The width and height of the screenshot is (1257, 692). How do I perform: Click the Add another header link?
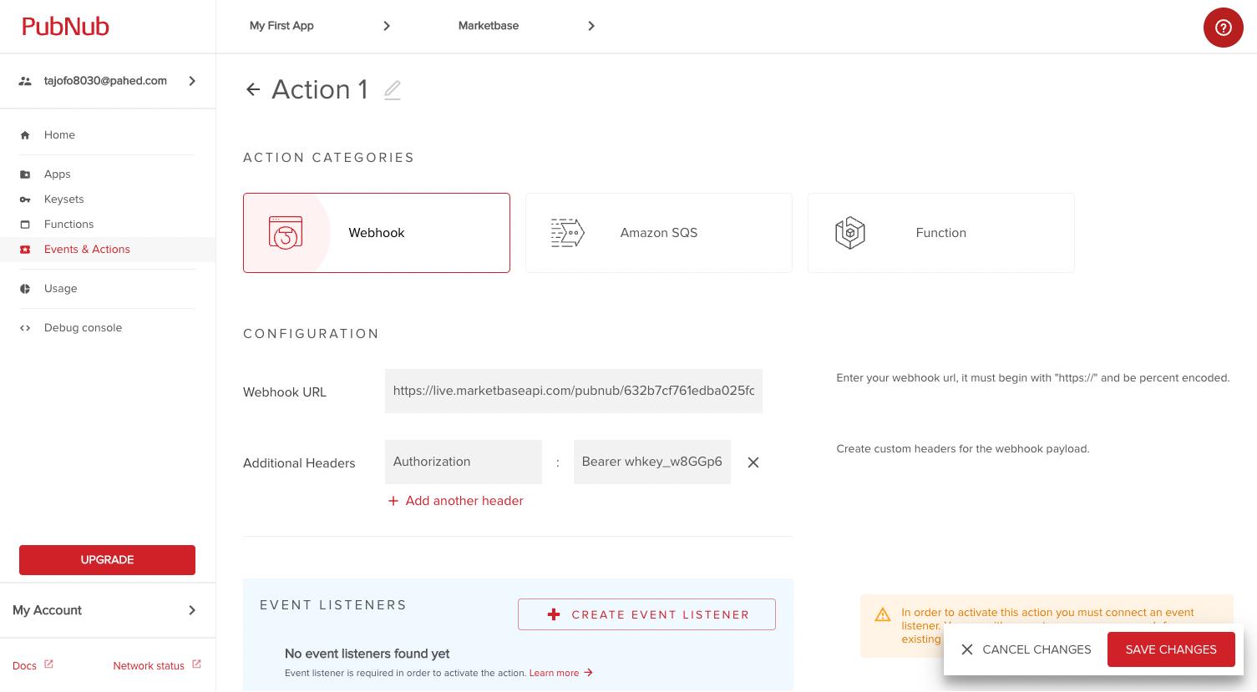(x=456, y=501)
